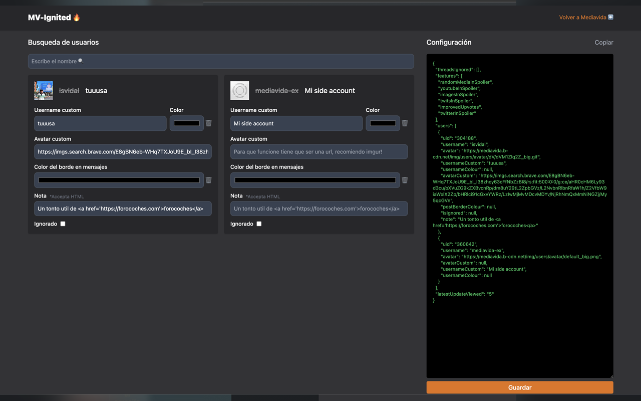
Task: Focus the user search field 'Escribe el nombre'
Action: (x=221, y=61)
